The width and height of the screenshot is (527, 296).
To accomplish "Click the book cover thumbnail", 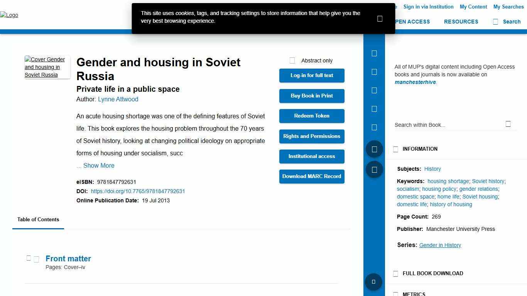I will [46, 67].
